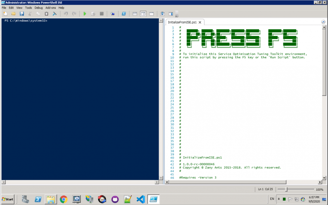
Task: Open Windows PowerShell from the taskbar
Action: [x=38, y=199]
